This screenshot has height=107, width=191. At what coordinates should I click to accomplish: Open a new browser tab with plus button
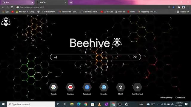(x=71, y=2)
